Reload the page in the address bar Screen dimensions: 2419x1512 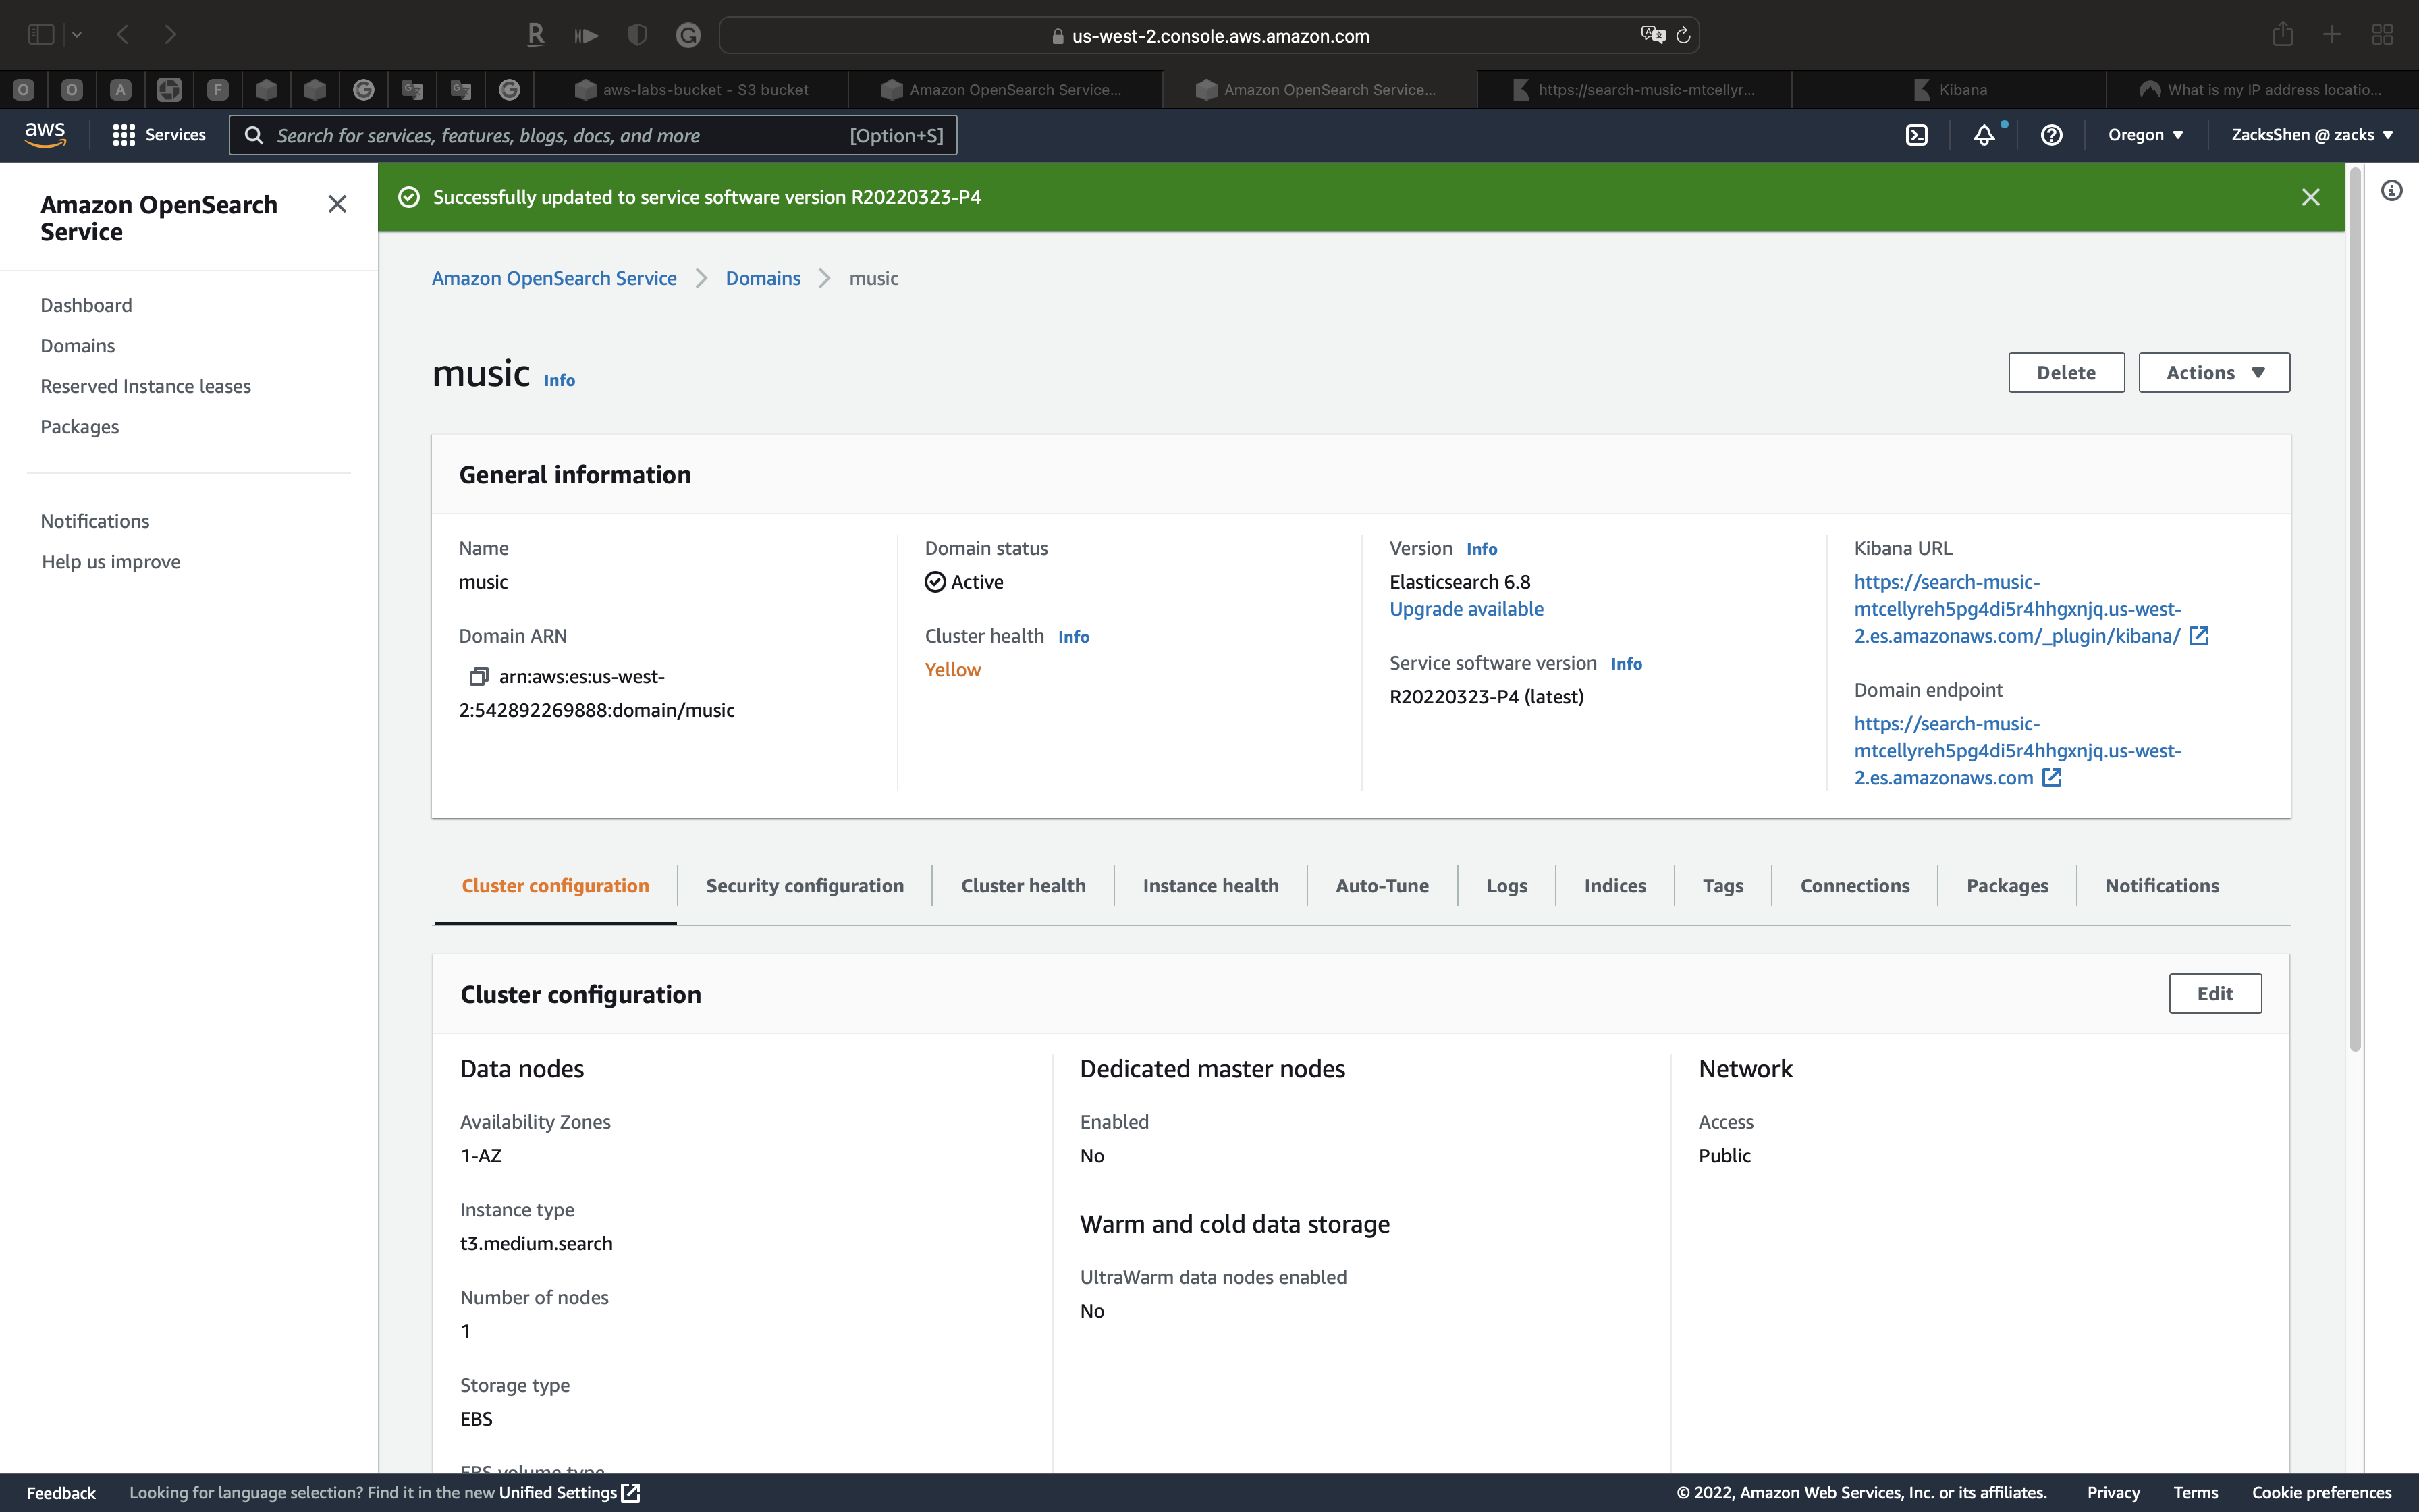[1683, 36]
